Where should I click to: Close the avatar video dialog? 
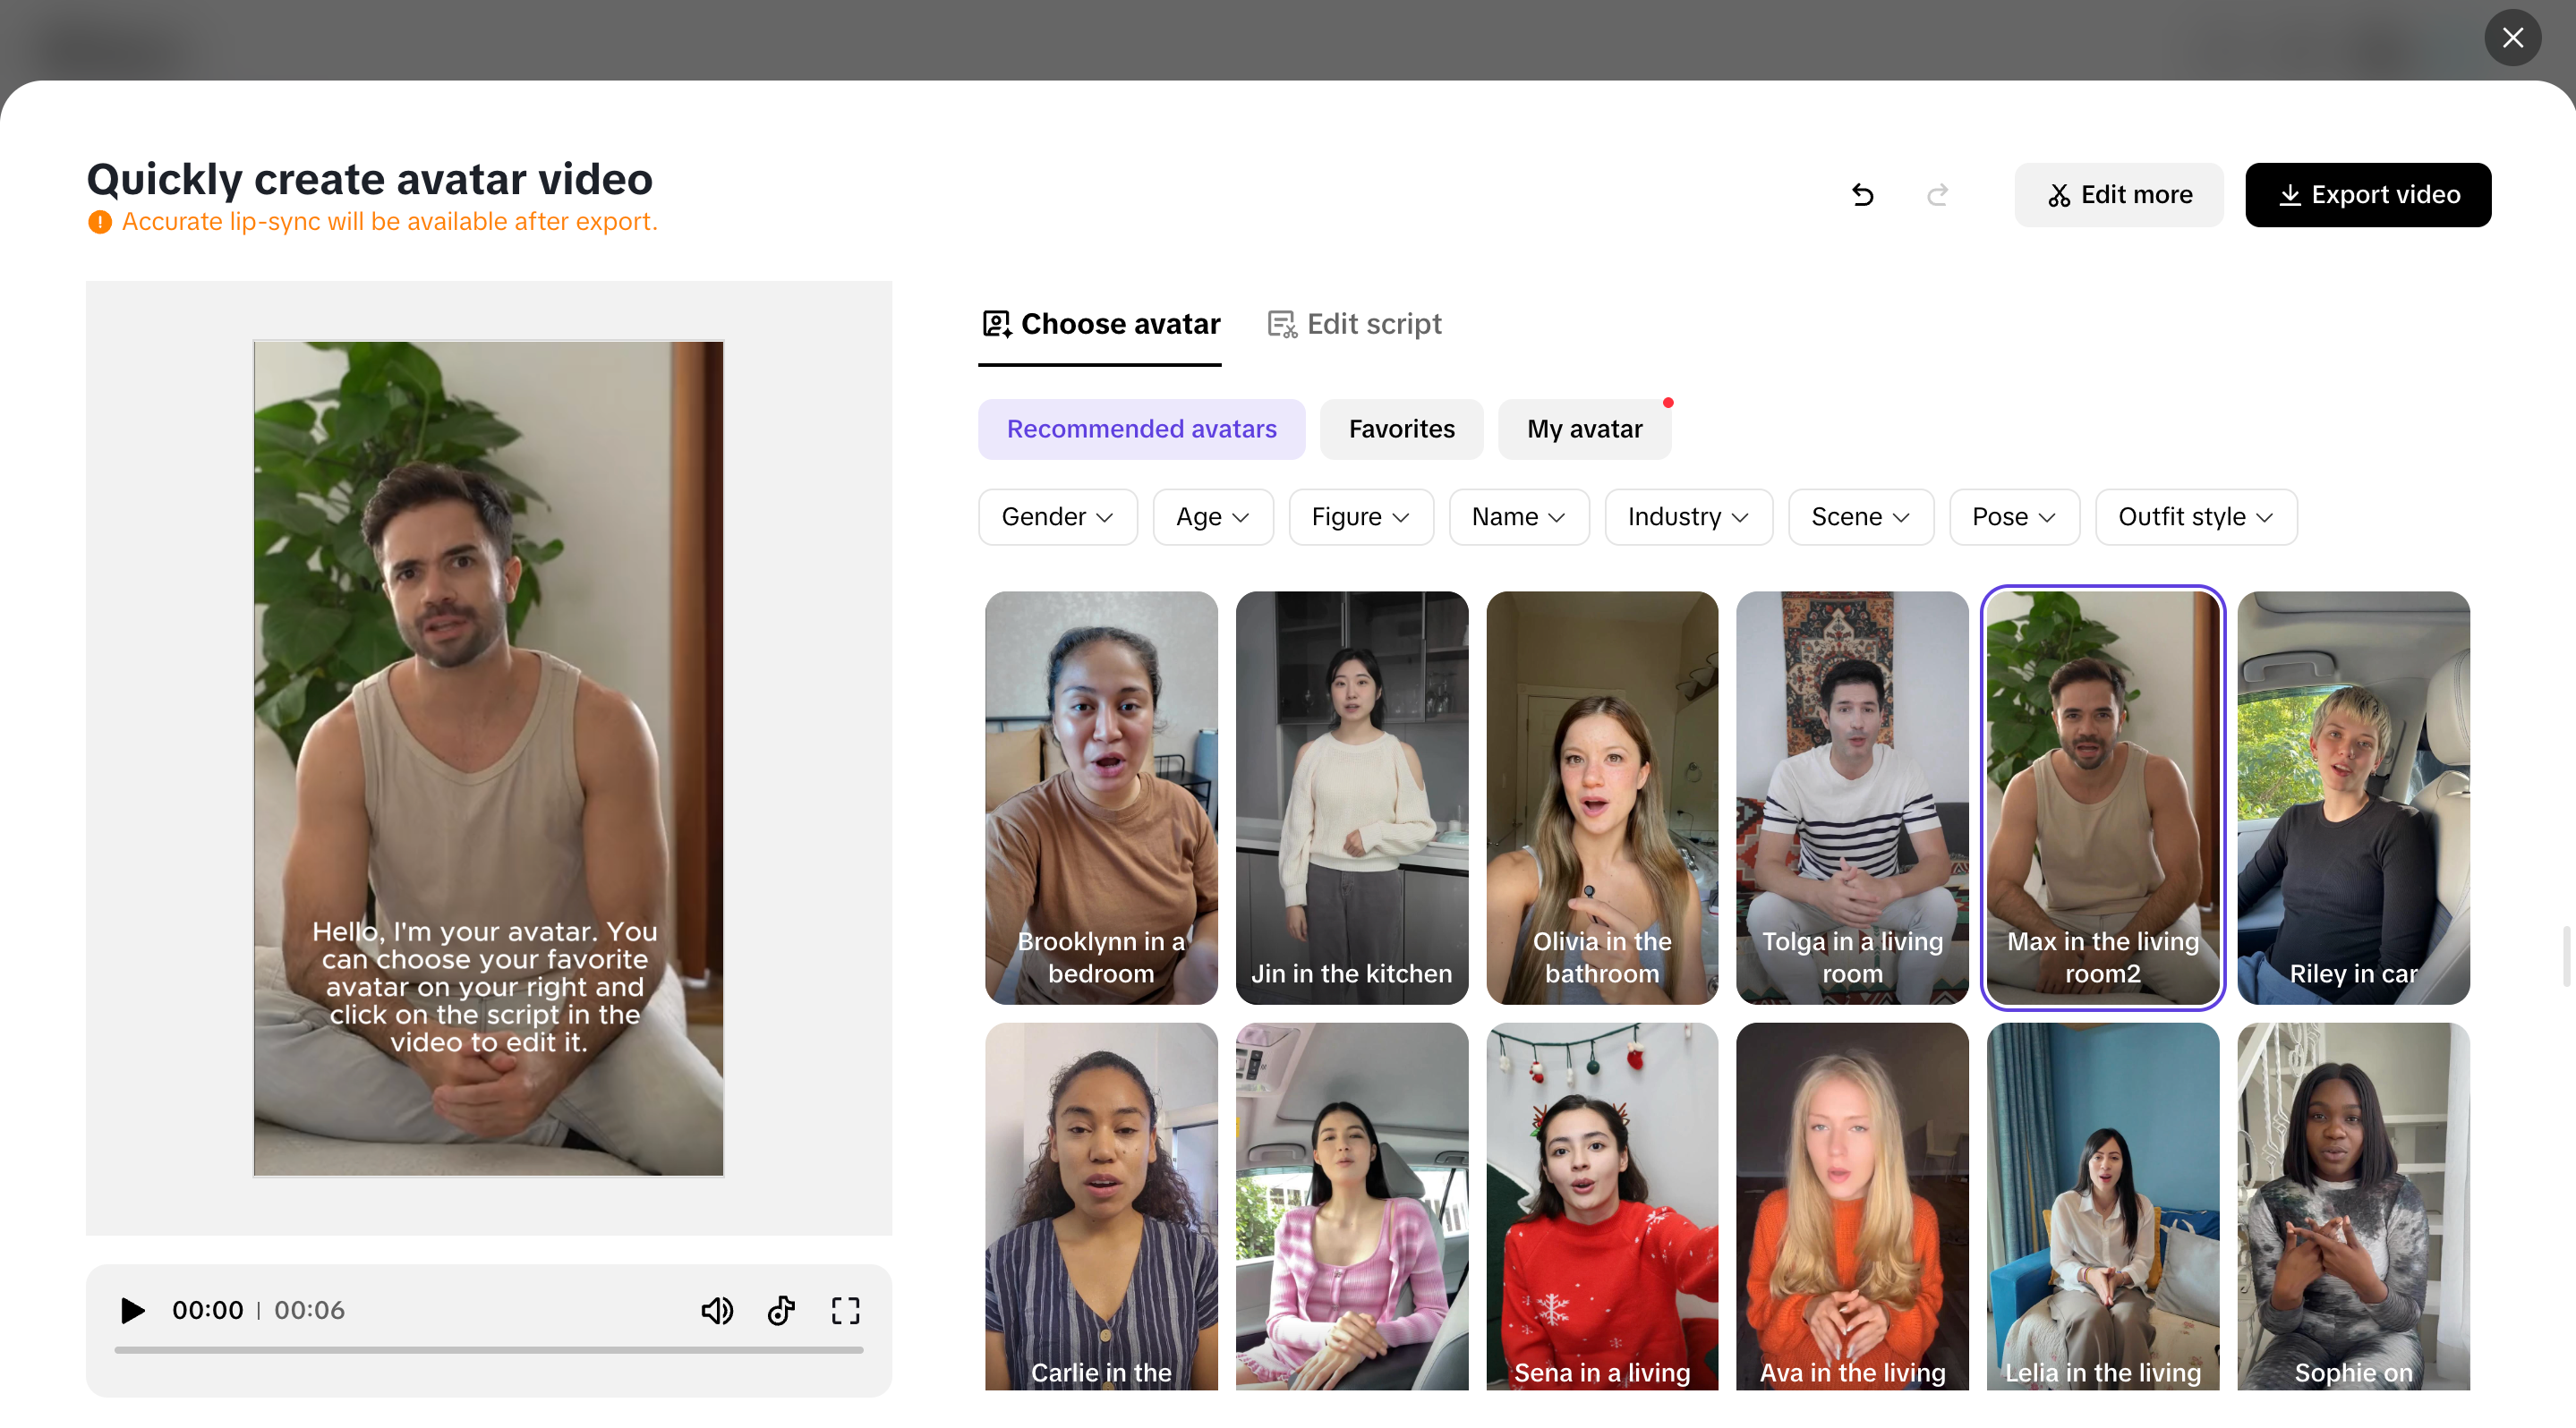[x=2512, y=38]
